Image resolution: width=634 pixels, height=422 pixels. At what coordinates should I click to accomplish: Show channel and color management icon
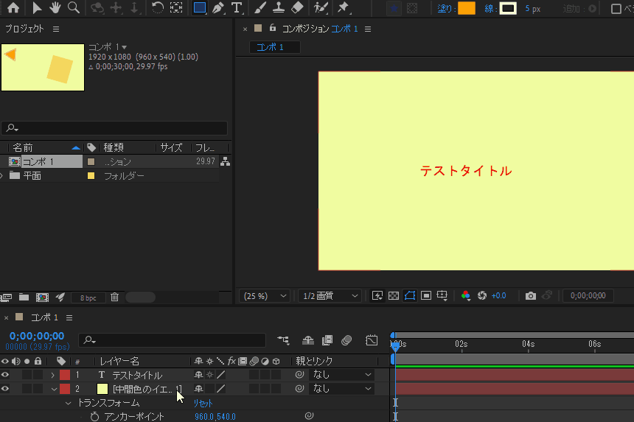pos(466,295)
